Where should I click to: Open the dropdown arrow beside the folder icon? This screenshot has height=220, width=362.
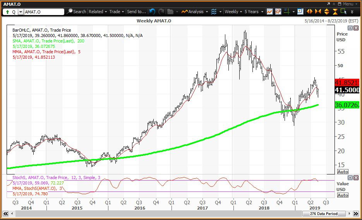pos(177,12)
